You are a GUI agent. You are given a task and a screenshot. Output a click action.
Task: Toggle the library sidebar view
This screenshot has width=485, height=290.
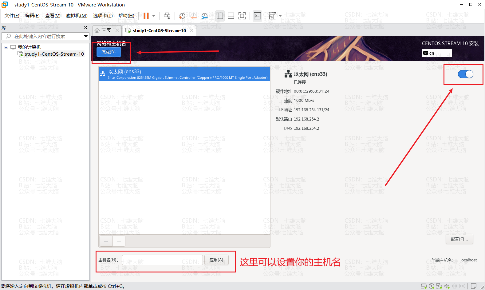click(220, 16)
